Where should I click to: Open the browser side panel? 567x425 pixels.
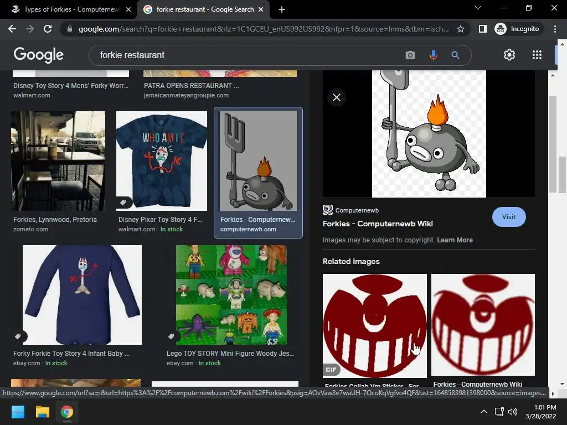(x=482, y=29)
